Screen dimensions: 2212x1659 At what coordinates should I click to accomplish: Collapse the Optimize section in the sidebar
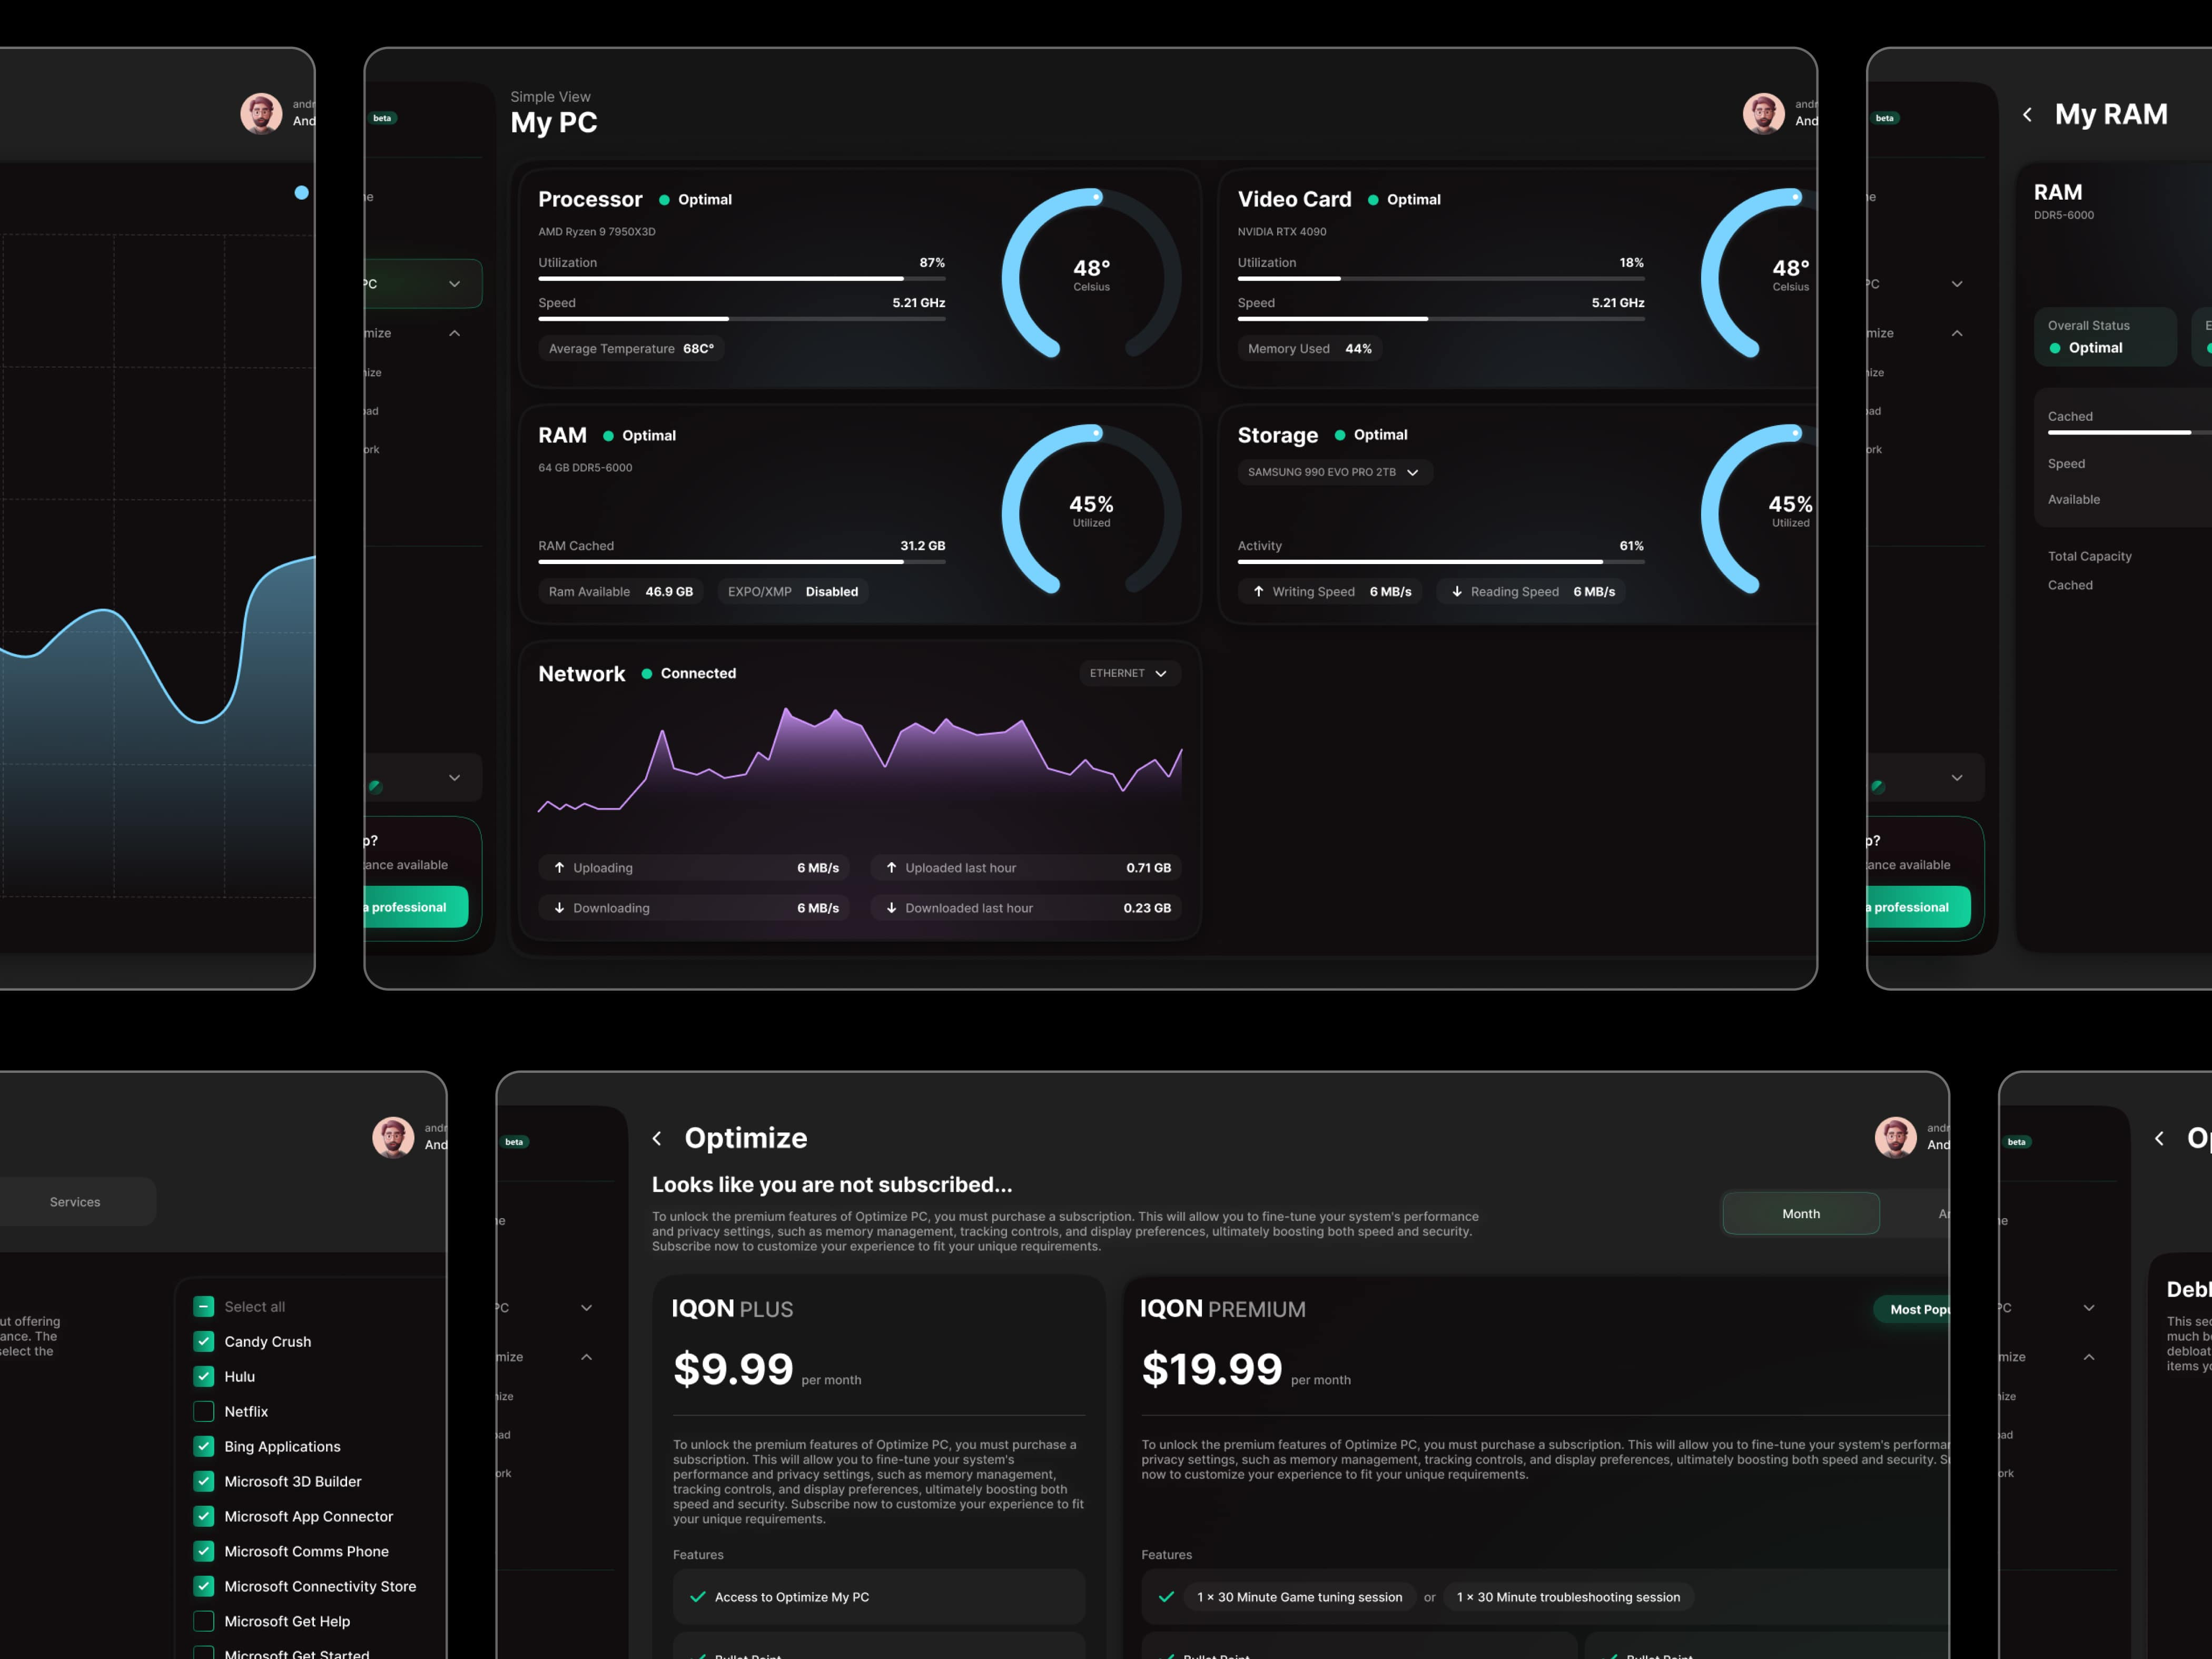point(455,332)
